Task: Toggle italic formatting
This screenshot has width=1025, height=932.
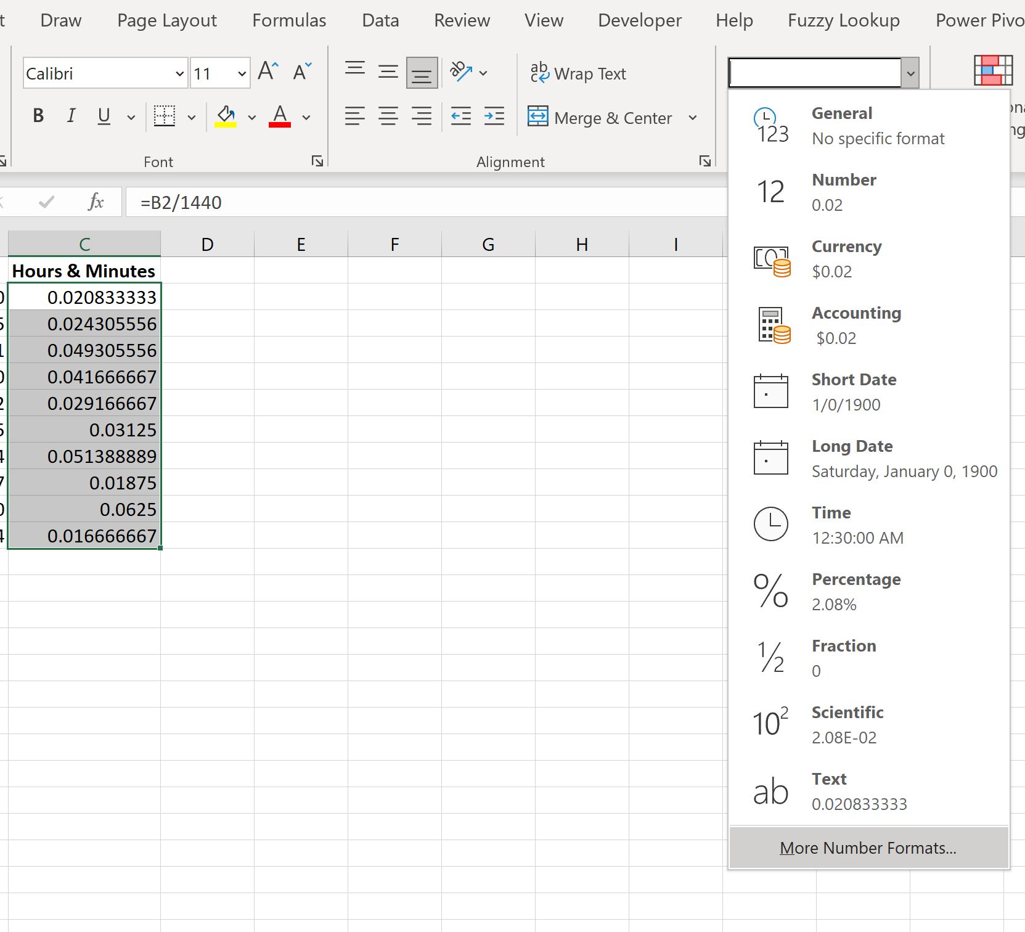Action: pyautogui.click(x=70, y=116)
